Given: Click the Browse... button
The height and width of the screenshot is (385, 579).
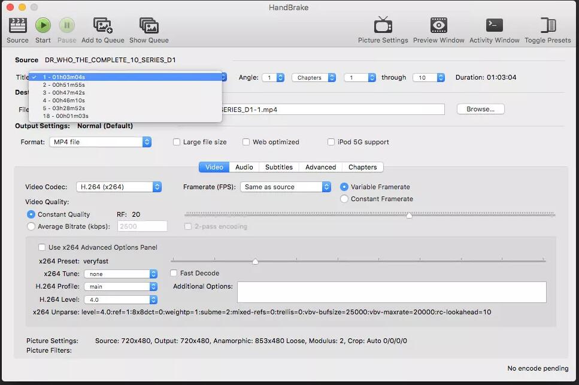Looking at the screenshot, I should pyautogui.click(x=480, y=109).
